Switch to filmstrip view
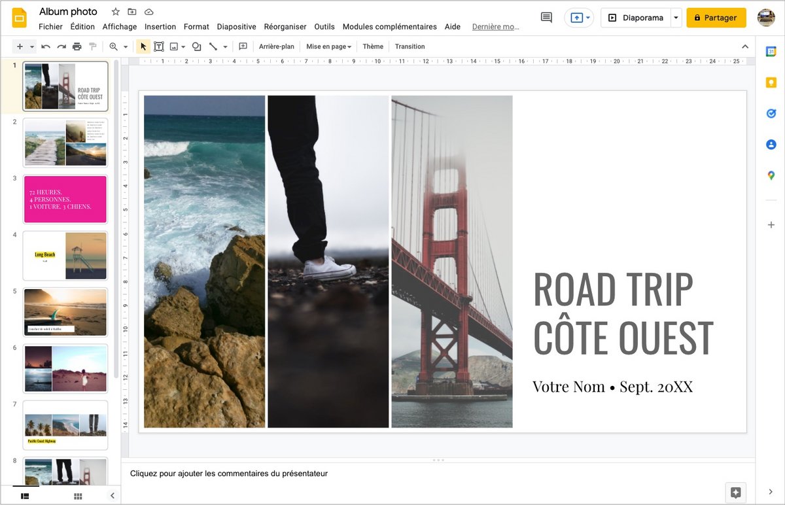 25,496
